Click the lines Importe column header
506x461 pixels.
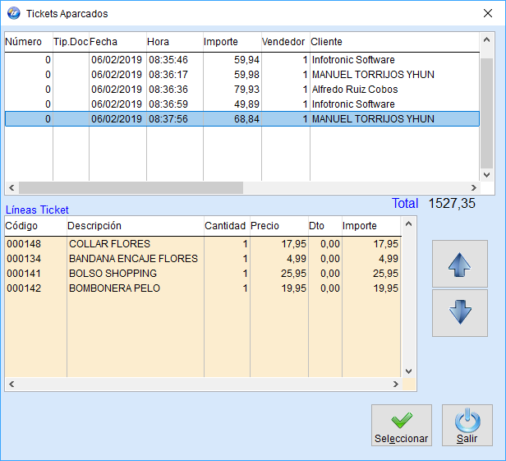click(x=371, y=226)
